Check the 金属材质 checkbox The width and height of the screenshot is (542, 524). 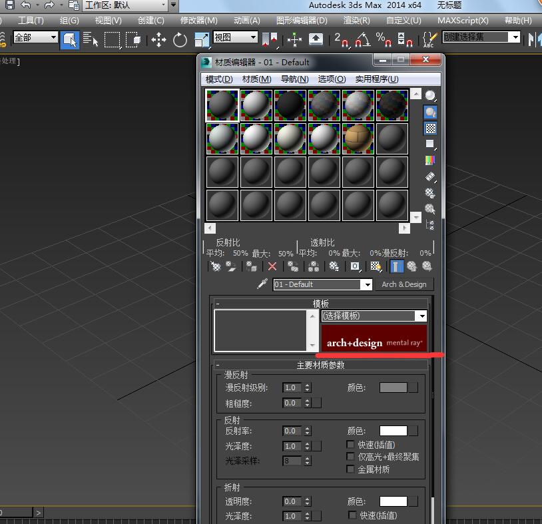click(351, 469)
